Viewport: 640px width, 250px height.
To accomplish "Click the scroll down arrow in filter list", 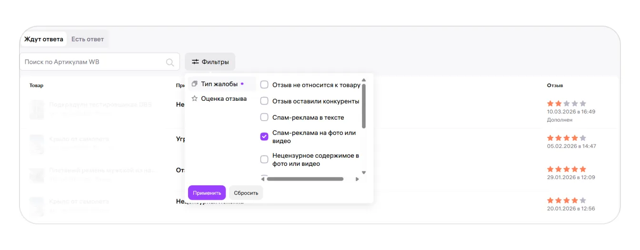I will [364, 173].
